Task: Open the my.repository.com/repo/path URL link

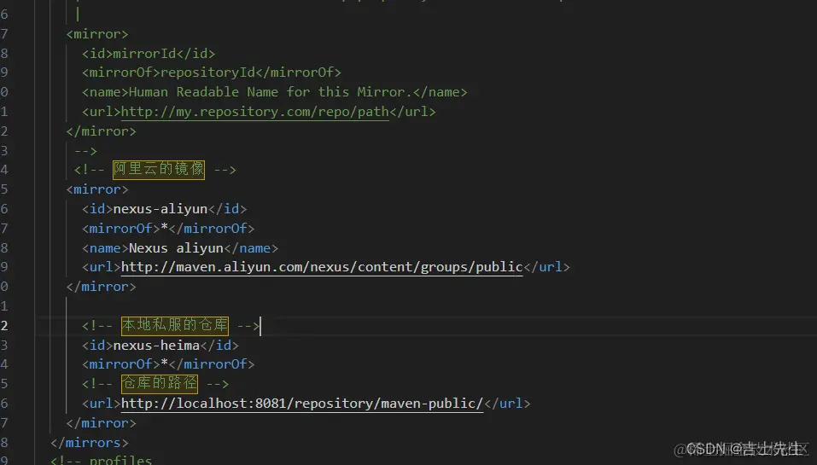Action: coord(254,112)
